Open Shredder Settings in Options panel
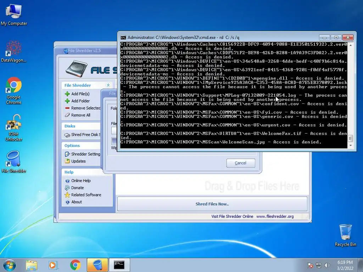The height and width of the screenshot is (272, 363). tap(82, 154)
